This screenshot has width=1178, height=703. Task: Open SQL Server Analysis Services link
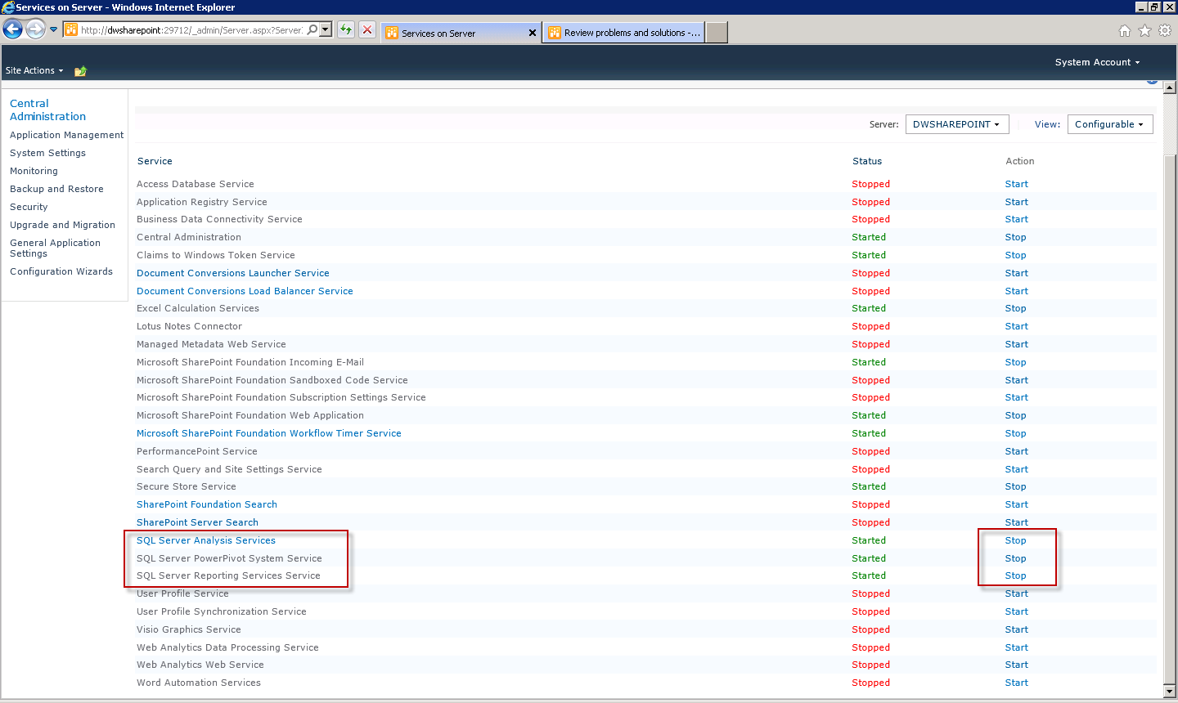point(206,540)
